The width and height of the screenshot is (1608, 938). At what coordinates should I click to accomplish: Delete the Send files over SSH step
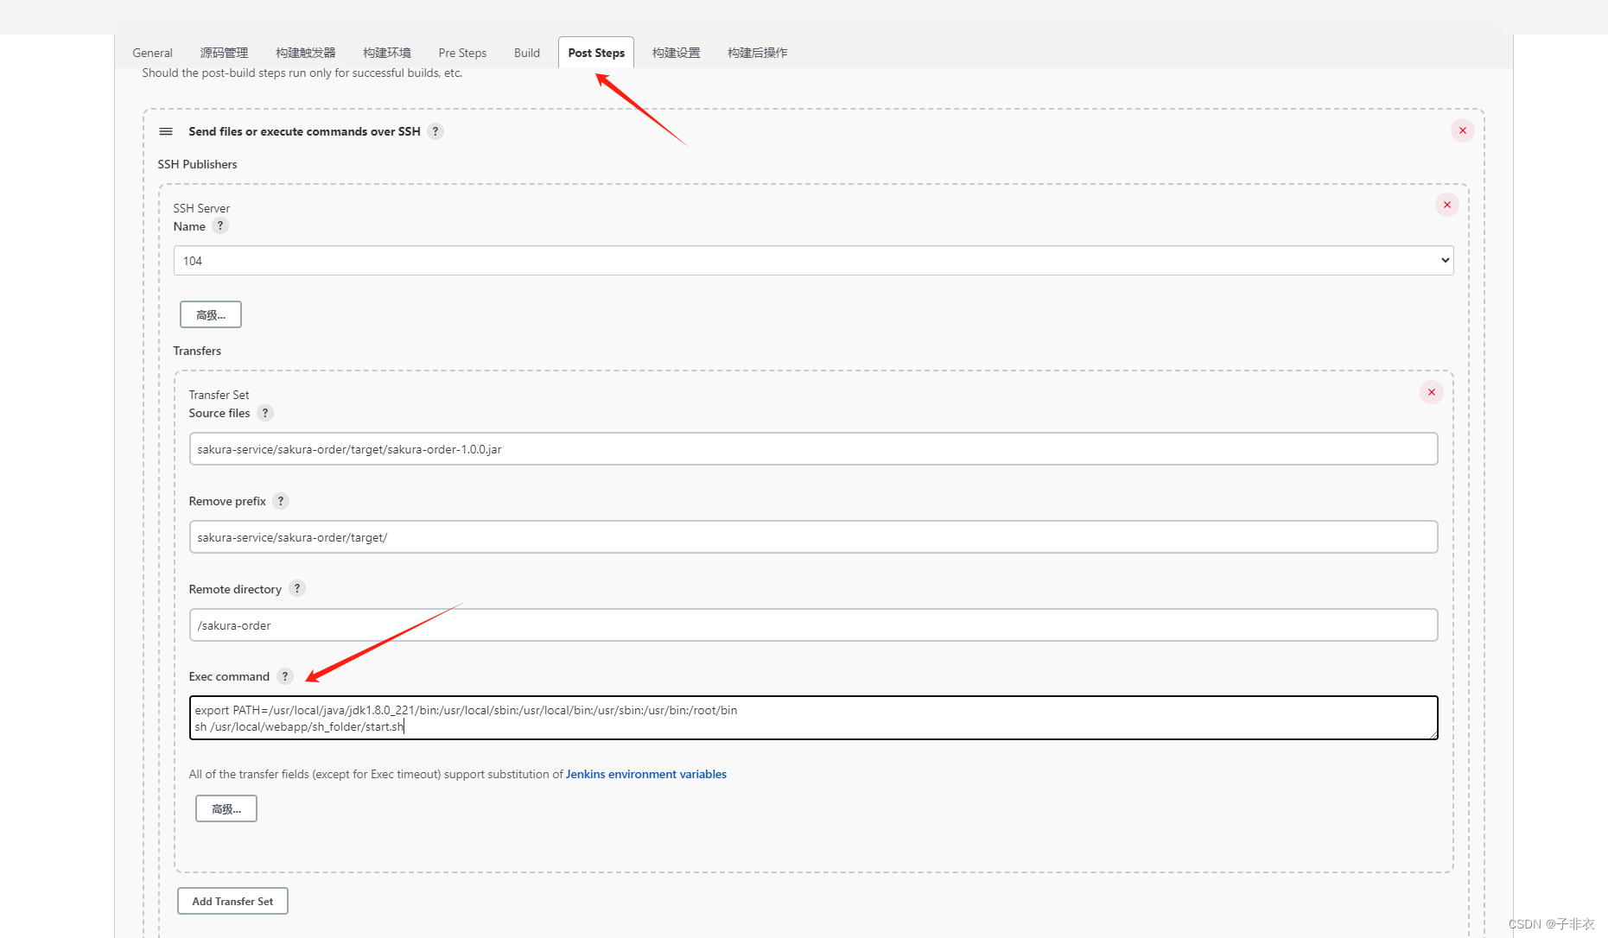coord(1462,130)
